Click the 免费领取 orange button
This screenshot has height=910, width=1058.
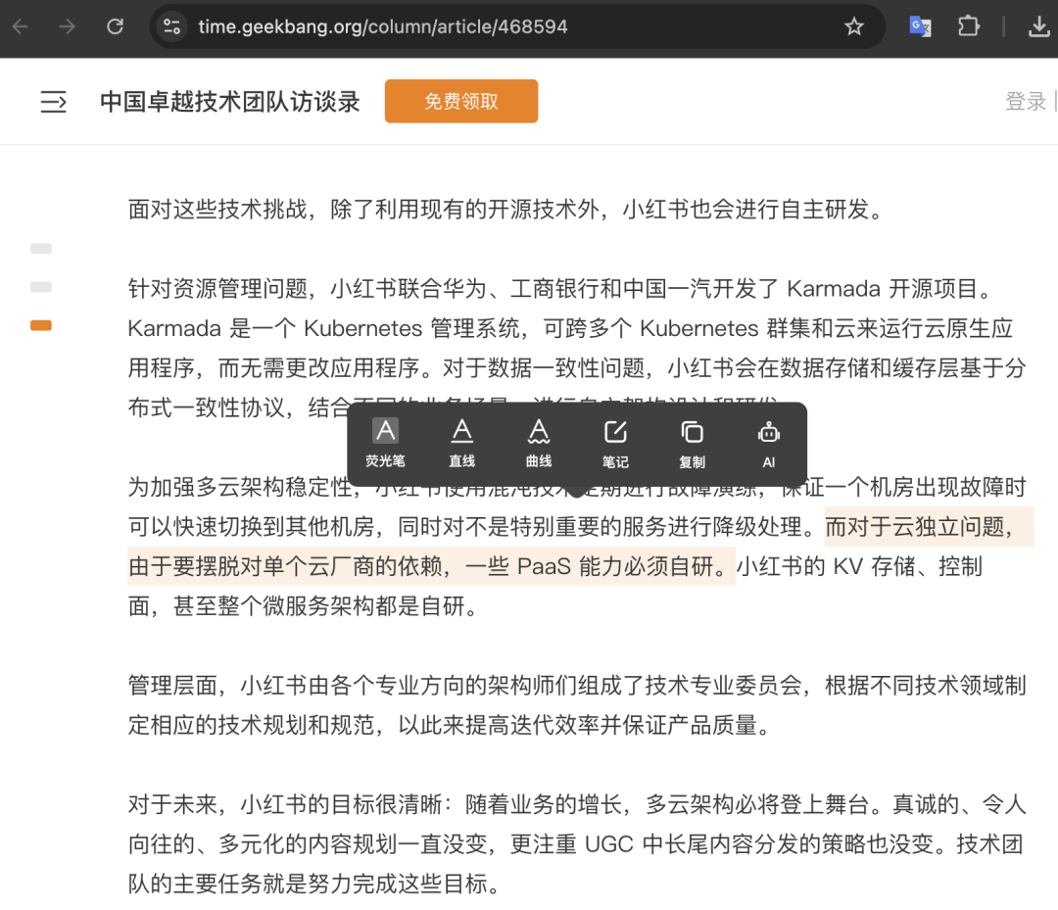[461, 101]
